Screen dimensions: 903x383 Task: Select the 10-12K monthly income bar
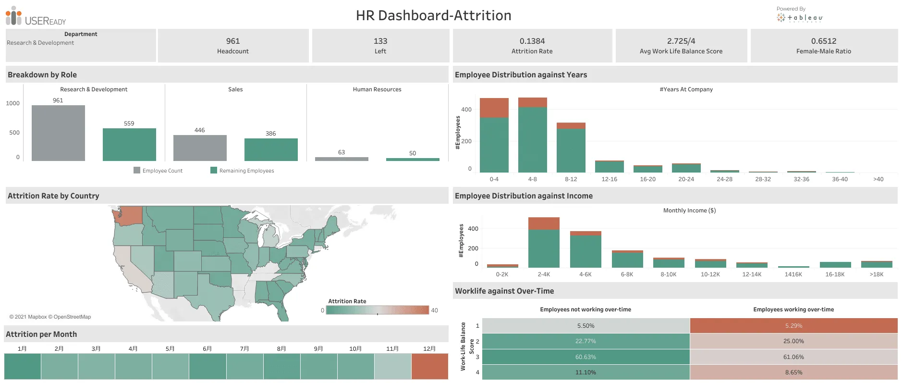point(710,263)
